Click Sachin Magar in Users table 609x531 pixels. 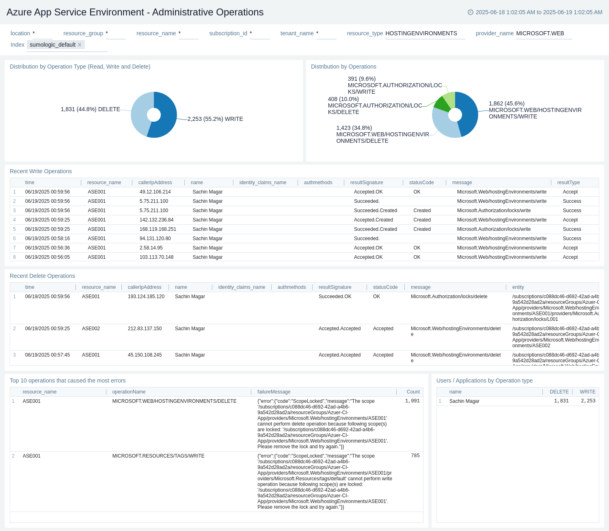tap(464, 401)
